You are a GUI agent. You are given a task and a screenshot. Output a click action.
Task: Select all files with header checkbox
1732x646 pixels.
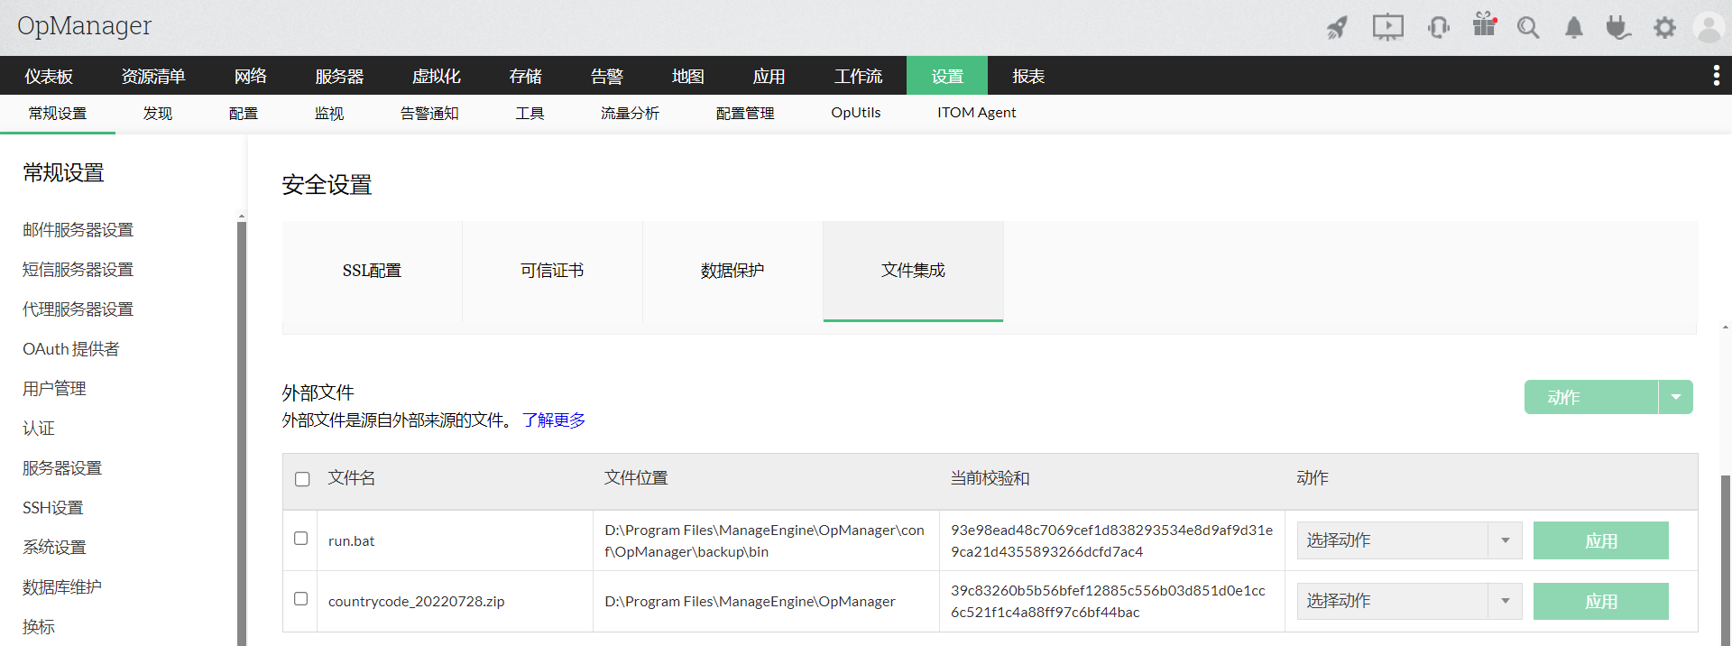click(302, 479)
